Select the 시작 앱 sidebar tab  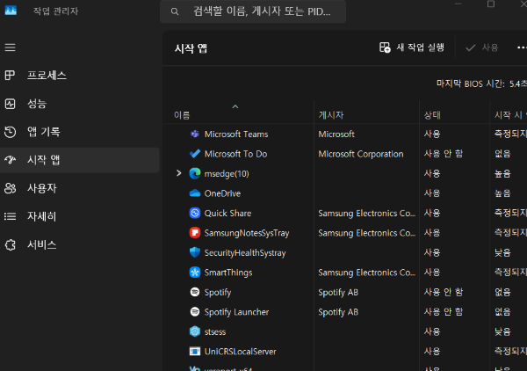click(80, 160)
